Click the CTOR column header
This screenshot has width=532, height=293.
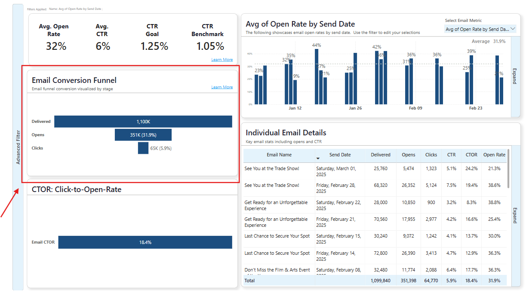click(x=471, y=155)
